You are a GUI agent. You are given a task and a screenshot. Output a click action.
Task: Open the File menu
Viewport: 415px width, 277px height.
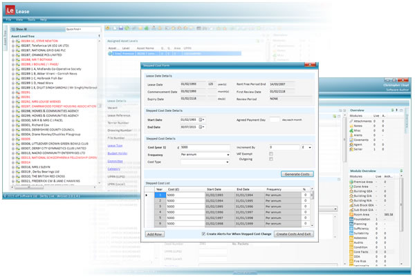coord(9,19)
